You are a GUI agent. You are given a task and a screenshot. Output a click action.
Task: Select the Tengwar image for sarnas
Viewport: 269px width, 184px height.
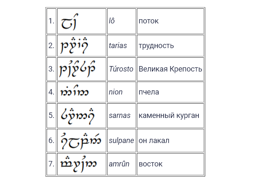coord(78,116)
